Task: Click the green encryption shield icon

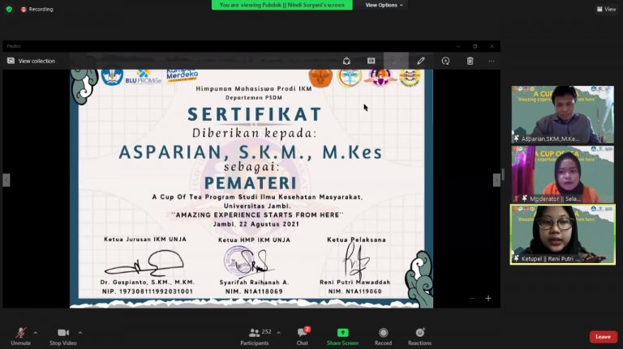Action: [x=9, y=9]
